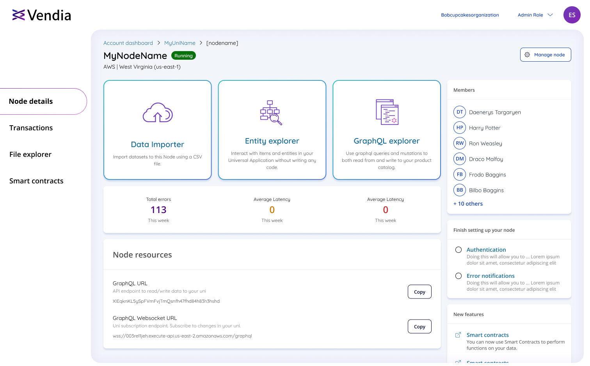
Task: Copy the GraphQL URL
Action: coord(419,292)
